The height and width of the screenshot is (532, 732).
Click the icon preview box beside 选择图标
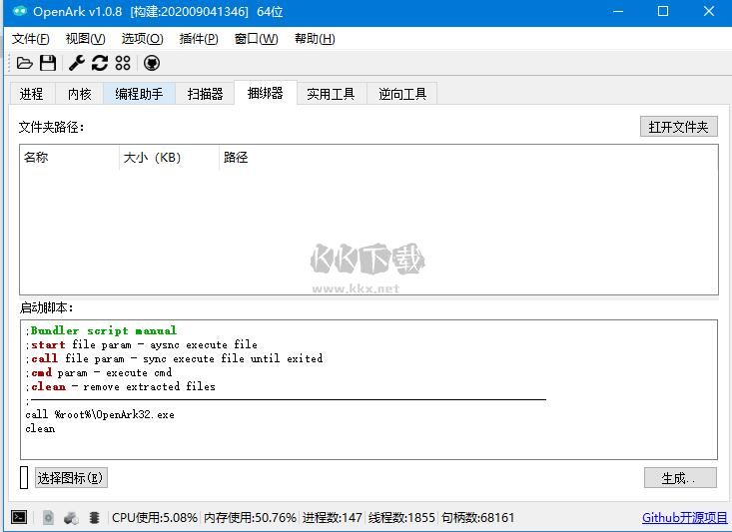point(24,478)
